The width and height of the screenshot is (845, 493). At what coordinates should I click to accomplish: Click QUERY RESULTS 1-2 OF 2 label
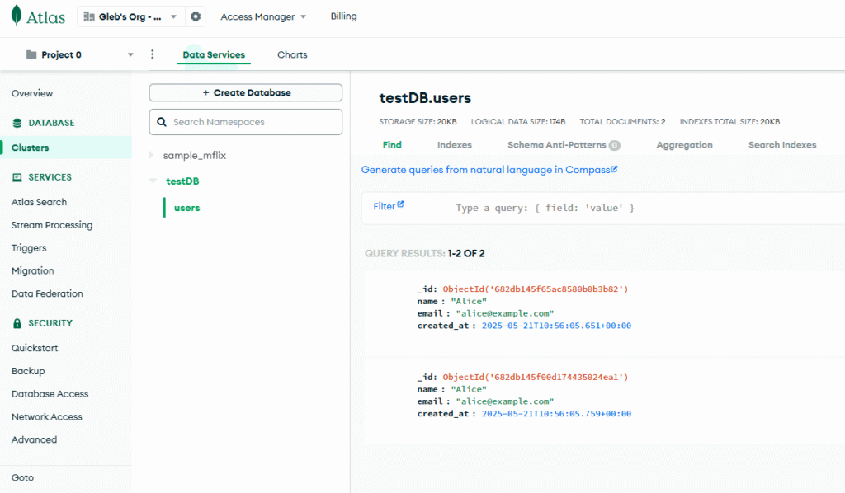[425, 253]
